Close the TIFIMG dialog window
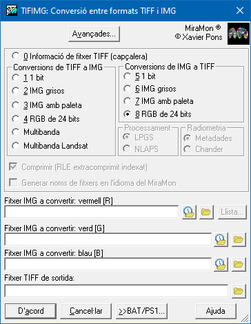Image resolution: width=251 pixels, height=324 pixels. coord(240,10)
